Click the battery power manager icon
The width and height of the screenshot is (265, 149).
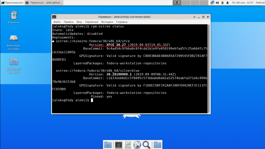click(222, 3)
